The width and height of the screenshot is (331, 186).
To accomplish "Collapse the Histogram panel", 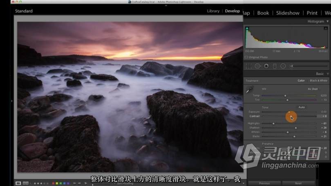I will point(328,21).
